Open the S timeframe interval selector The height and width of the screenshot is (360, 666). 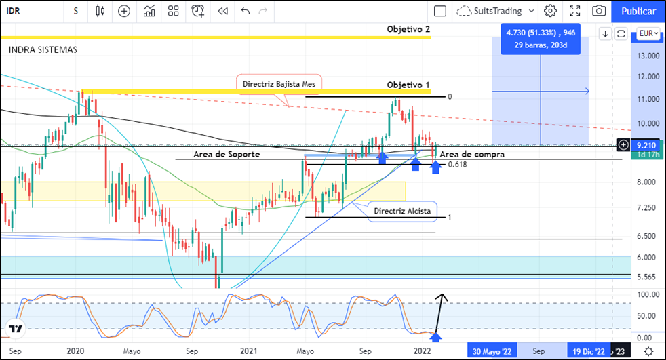click(75, 11)
